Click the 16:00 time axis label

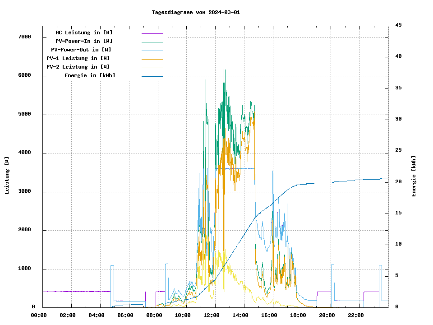point(269,315)
